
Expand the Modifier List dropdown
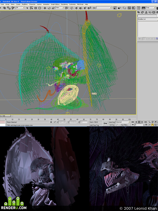coord(148,19)
